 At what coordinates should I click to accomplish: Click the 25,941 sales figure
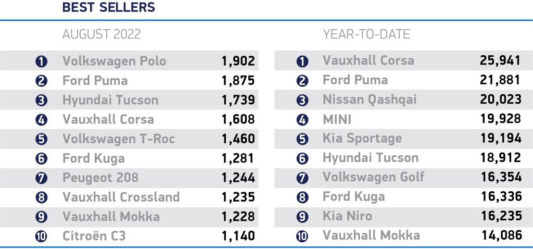tap(500, 60)
